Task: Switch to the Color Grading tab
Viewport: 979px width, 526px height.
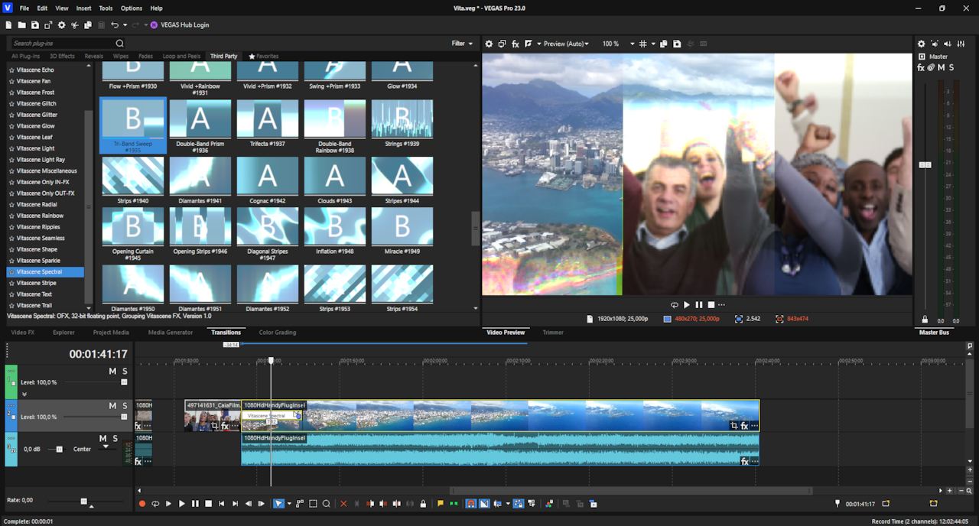Action: click(x=277, y=333)
